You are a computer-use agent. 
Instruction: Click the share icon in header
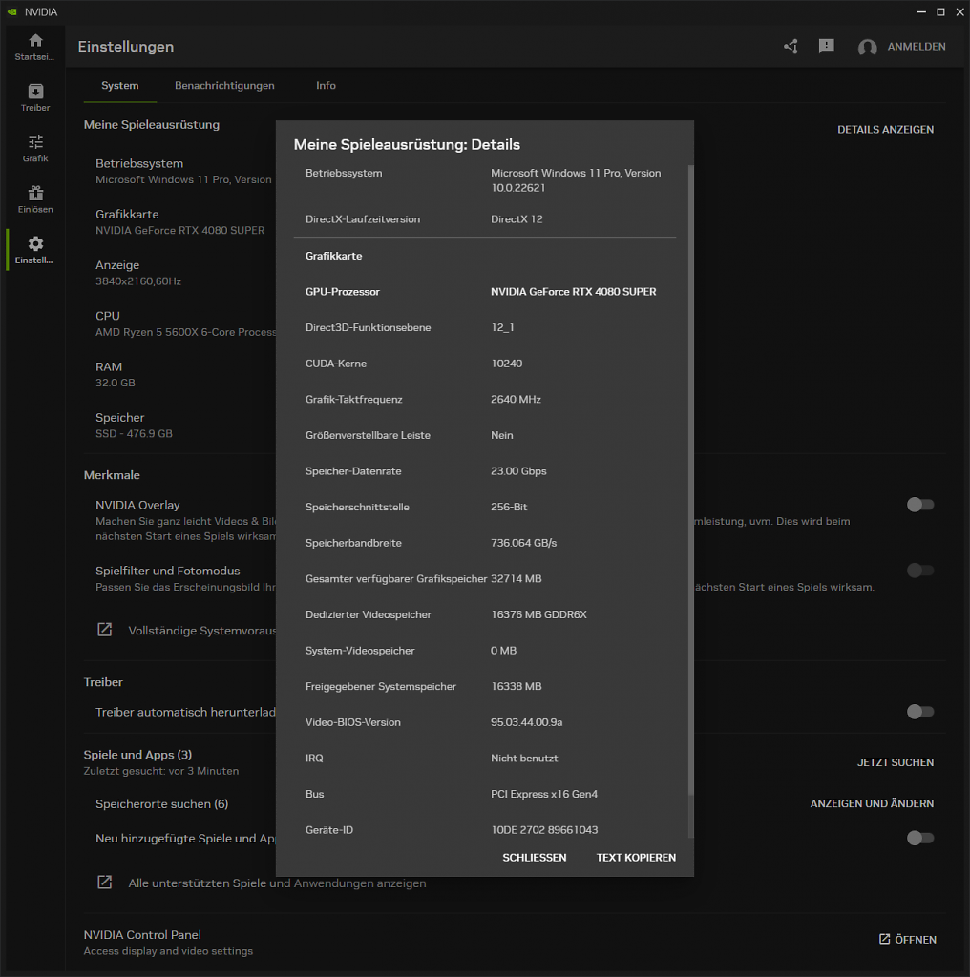point(791,47)
